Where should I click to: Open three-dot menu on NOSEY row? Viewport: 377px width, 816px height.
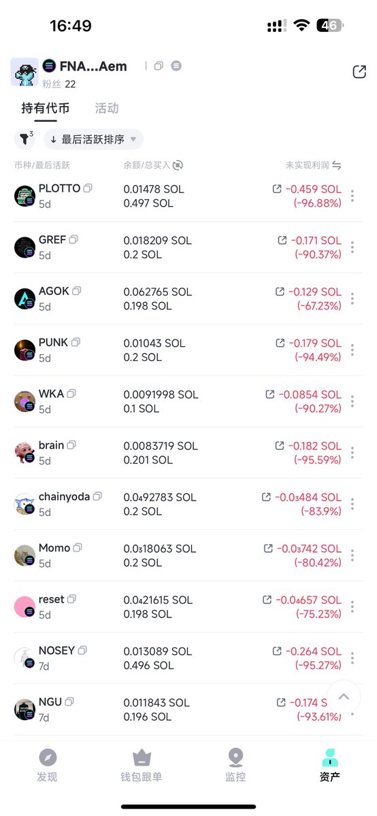pos(353,658)
